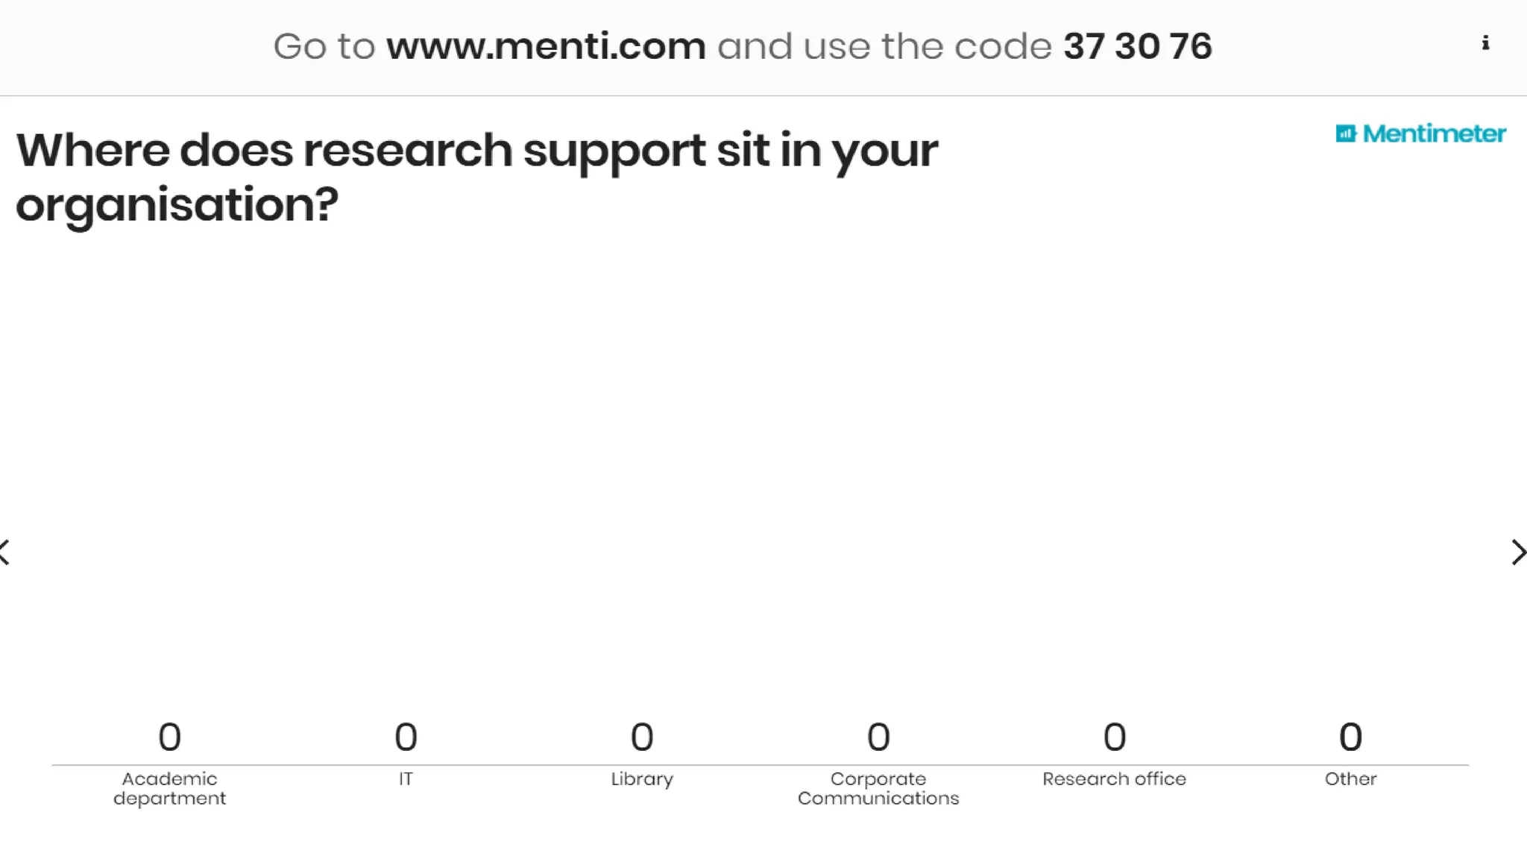Click the www.menti.com address text
Image resolution: width=1527 pixels, height=859 pixels.
546,46
